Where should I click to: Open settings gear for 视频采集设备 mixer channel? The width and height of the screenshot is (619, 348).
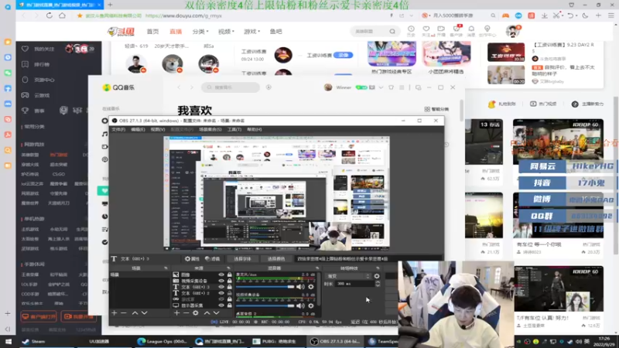point(311,305)
